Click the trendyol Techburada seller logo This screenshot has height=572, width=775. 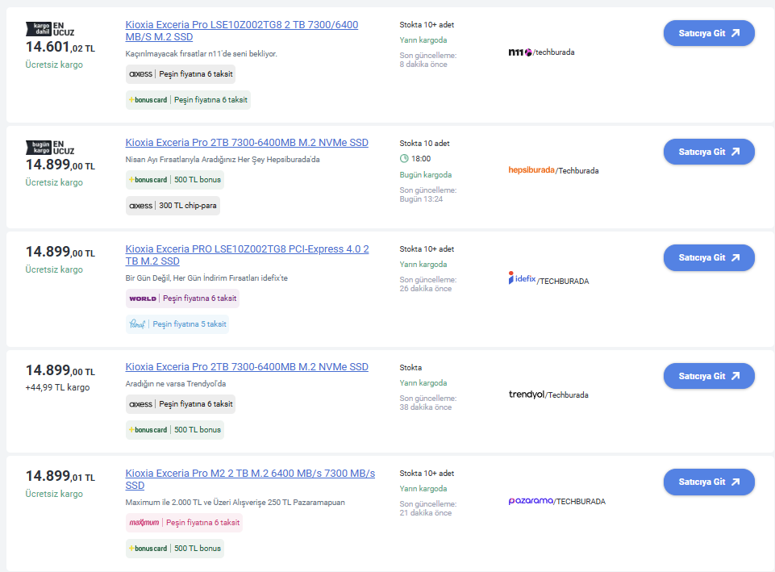click(548, 395)
